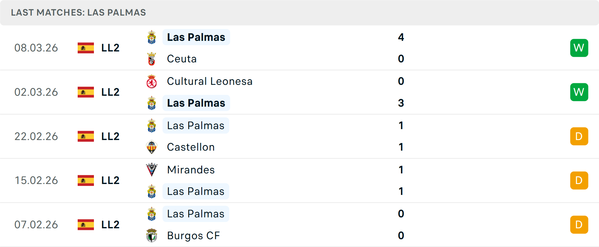Viewport: 599px width, 247px height.
Task: Select the yellow D badge on the Castellon draw
Action: click(x=579, y=136)
